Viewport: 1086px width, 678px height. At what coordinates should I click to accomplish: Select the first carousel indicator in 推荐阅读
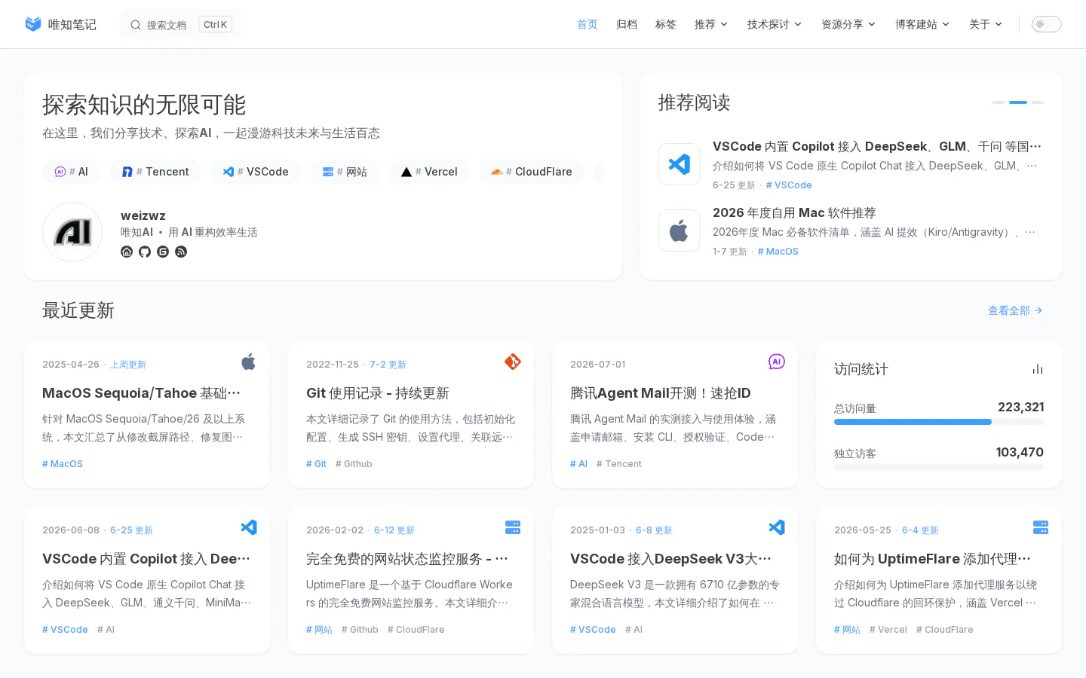pos(999,102)
